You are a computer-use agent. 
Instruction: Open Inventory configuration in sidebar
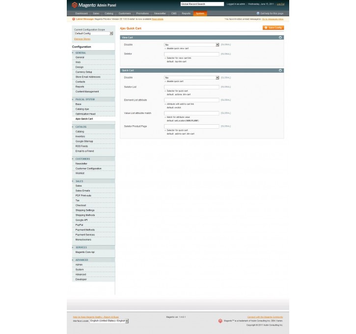pyautogui.click(x=93, y=137)
